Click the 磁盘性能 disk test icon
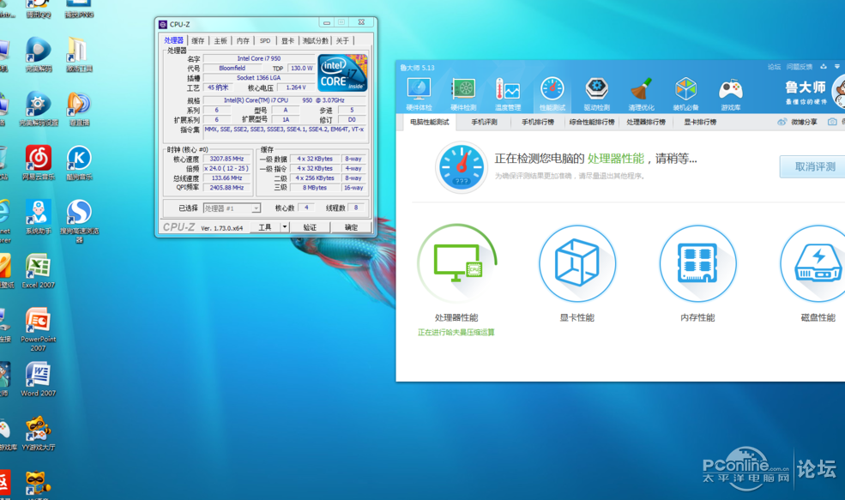This screenshot has height=500, width=845. [818, 263]
